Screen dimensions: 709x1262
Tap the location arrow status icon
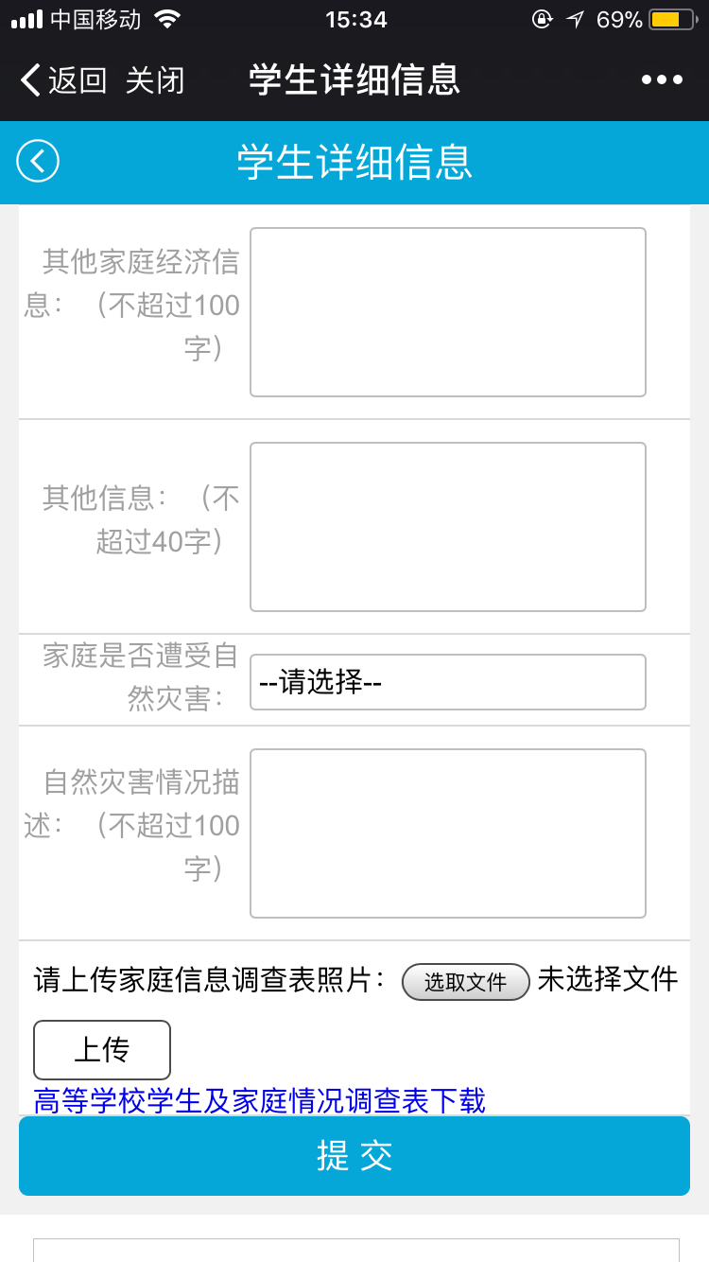click(x=575, y=20)
